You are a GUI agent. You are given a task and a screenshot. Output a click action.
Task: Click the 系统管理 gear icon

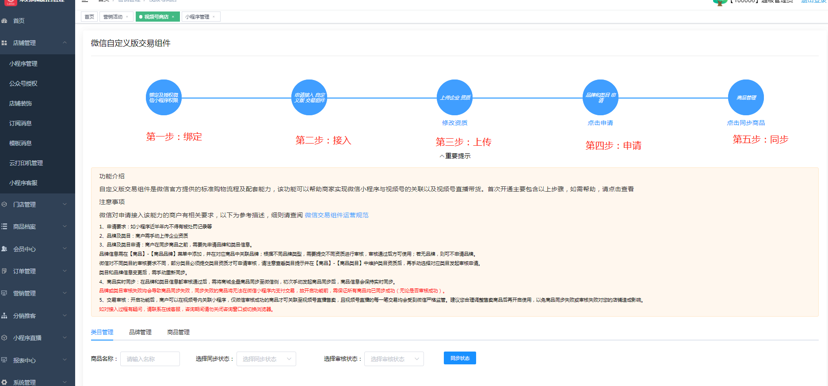tap(4, 382)
